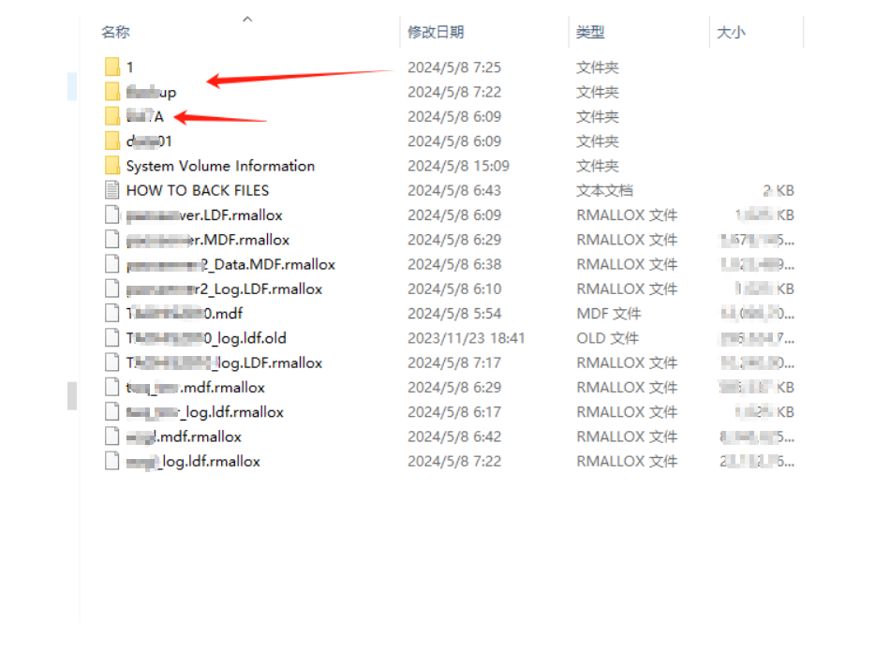Click the HOW TO BACK FILES file name
The width and height of the screenshot is (890, 651).
(198, 190)
